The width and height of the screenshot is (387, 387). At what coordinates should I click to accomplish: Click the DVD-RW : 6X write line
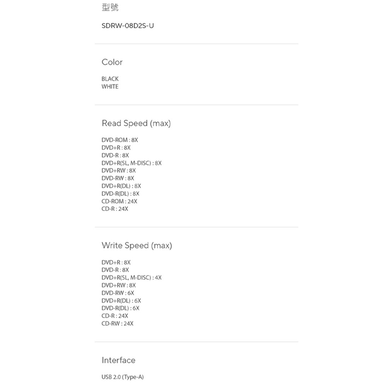(x=118, y=293)
